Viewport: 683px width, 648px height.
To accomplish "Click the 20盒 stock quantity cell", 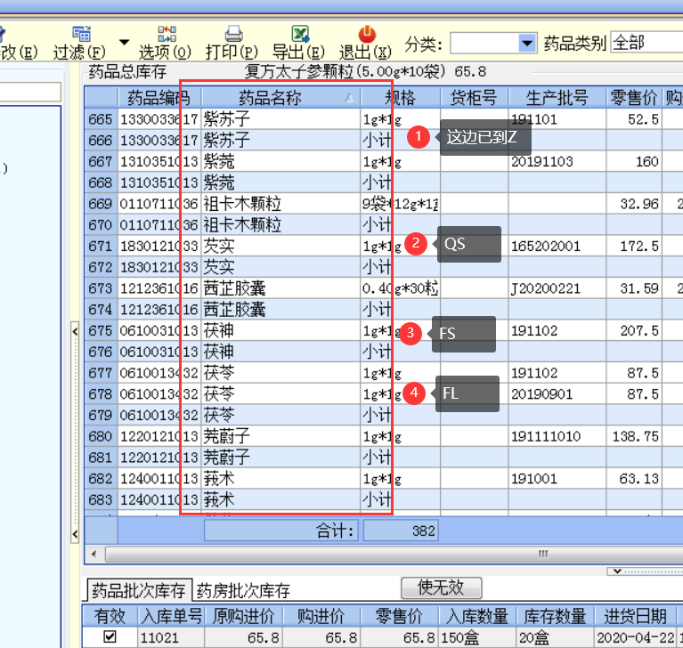I will 555,637.
